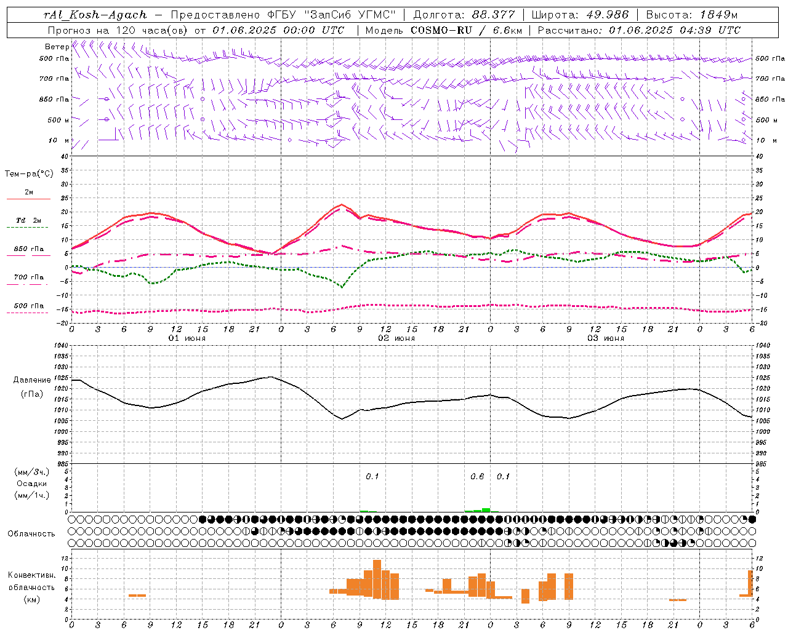Click the Облачность panel label
788x630 pixels.
click(x=31, y=533)
